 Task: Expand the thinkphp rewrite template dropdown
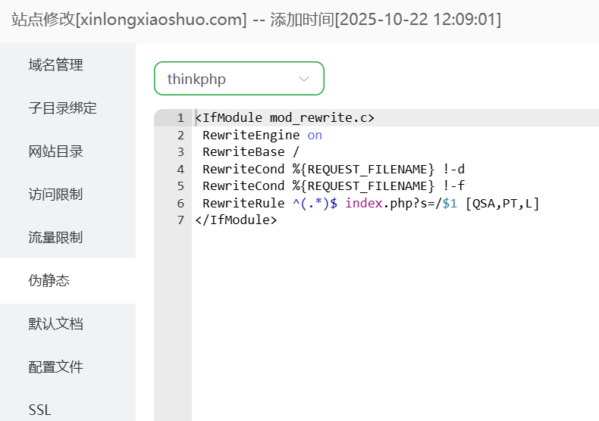[239, 79]
